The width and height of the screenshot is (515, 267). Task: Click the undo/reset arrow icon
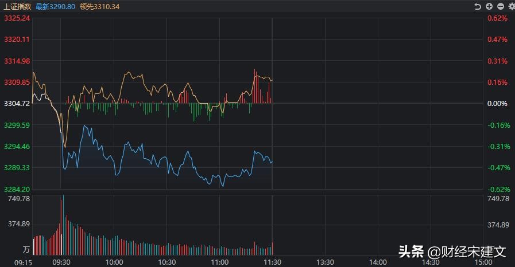(x=478, y=6)
